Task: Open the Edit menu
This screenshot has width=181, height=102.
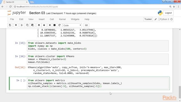Action: (21, 19)
